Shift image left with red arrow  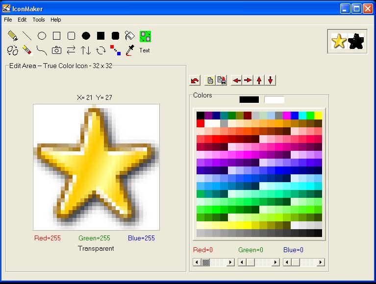[236, 80]
